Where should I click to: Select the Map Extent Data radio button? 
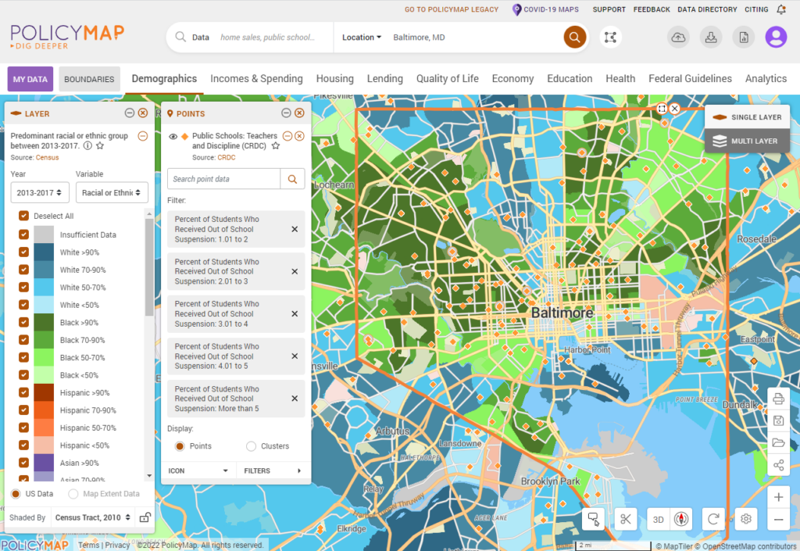pyautogui.click(x=73, y=494)
